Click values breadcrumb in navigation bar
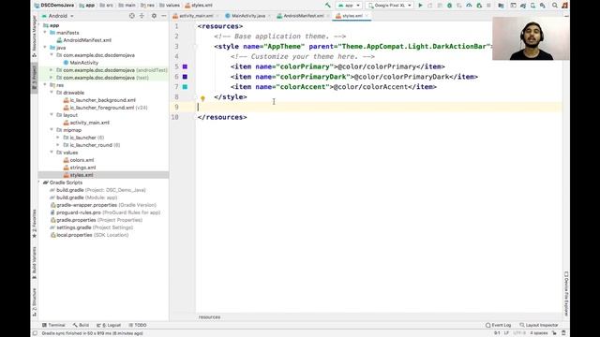Screen dimensions: 600x337 [170, 6]
